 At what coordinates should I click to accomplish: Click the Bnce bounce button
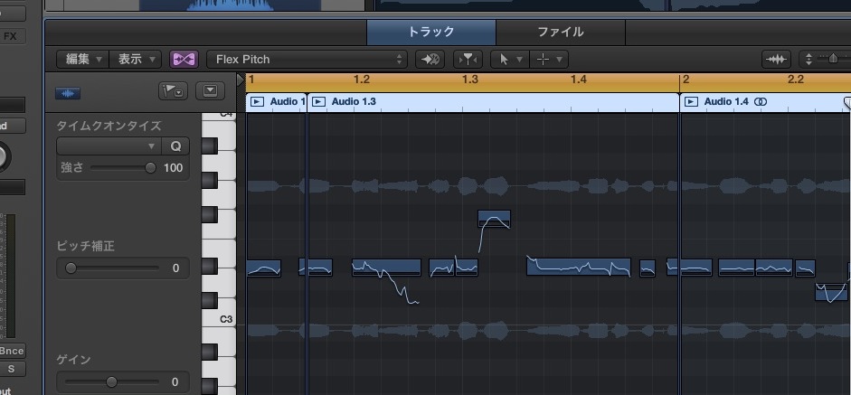pyautogui.click(x=12, y=351)
